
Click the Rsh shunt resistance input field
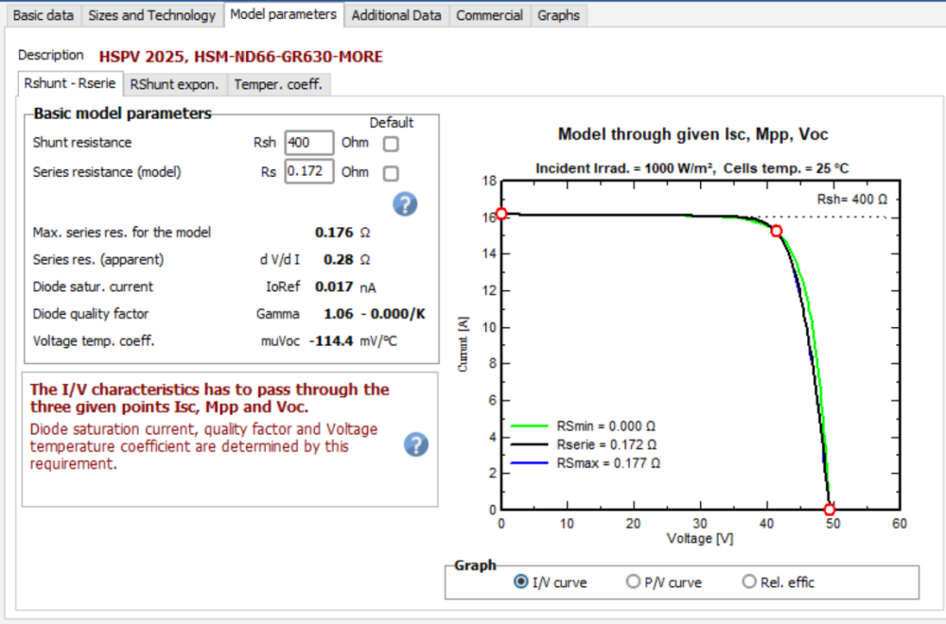tap(308, 143)
